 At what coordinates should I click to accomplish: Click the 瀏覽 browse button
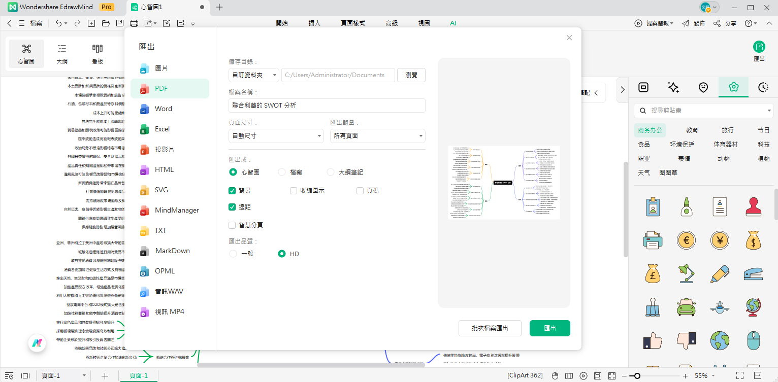411,75
